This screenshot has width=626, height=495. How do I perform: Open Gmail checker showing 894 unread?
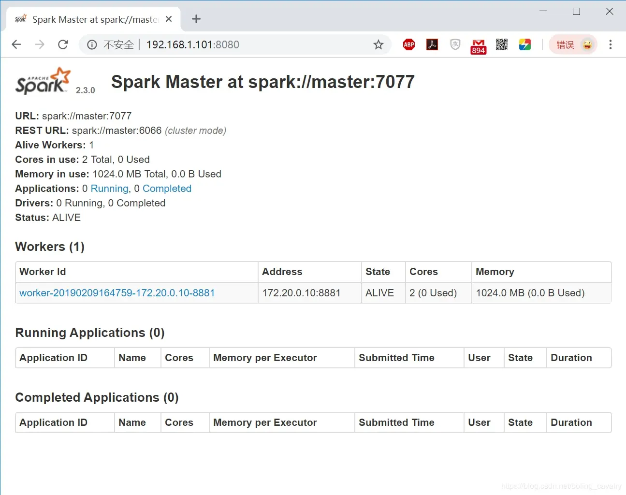pyautogui.click(x=479, y=46)
